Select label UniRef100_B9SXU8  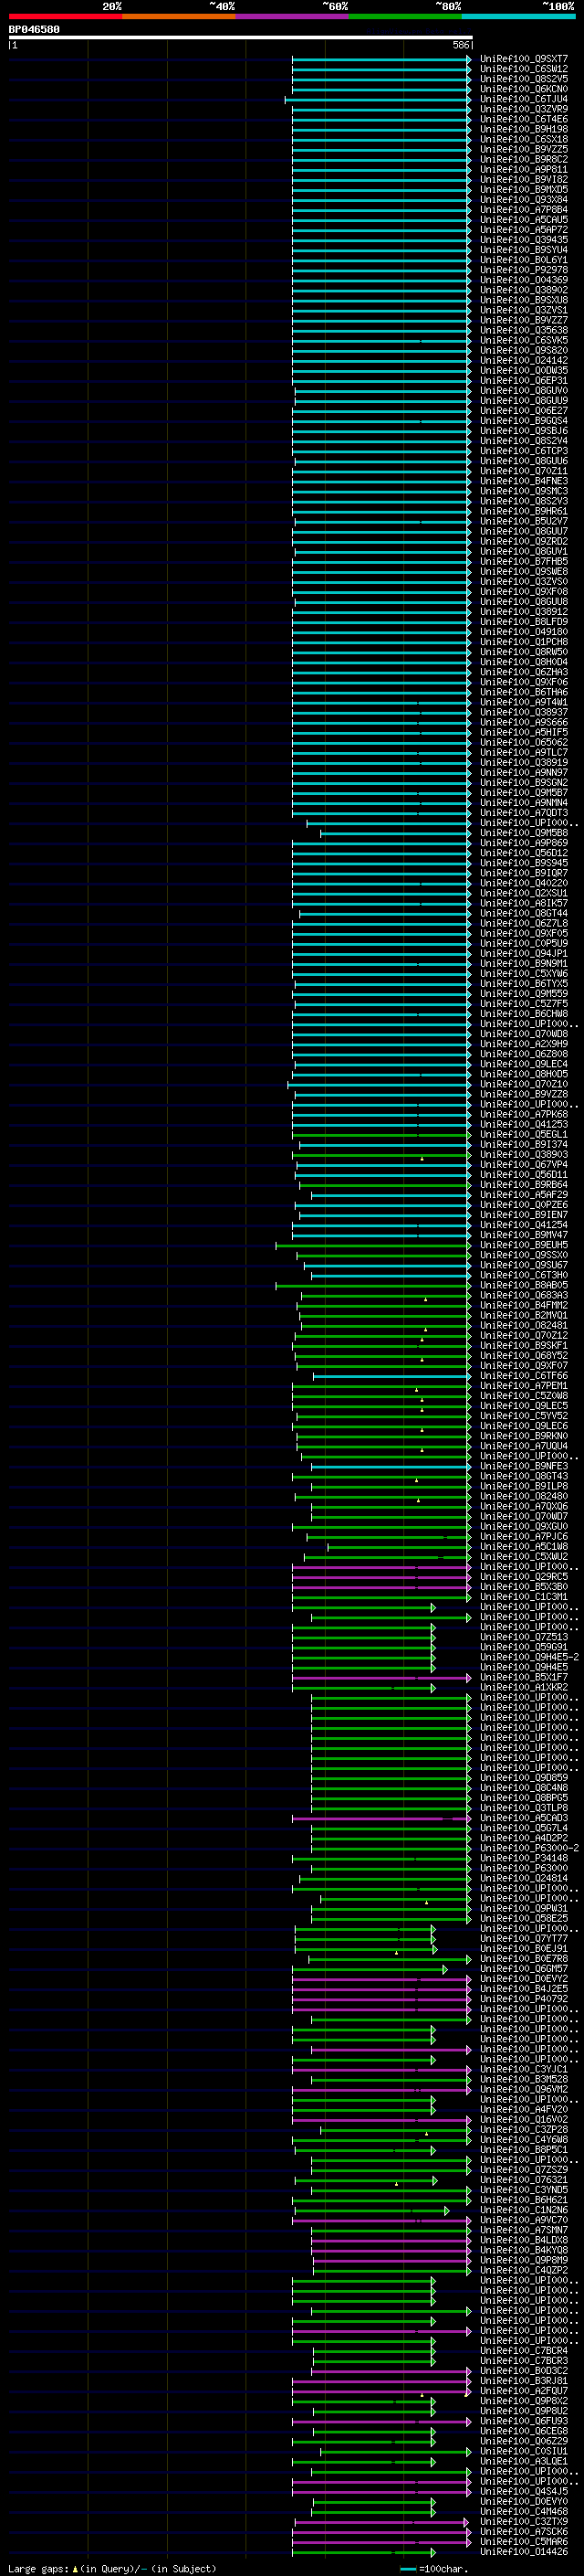point(524,300)
